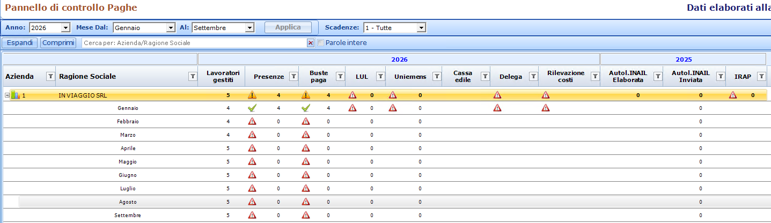The image size is (771, 223).
Task: Click the Buste paga red alert for Settembre
Action: (x=306, y=215)
